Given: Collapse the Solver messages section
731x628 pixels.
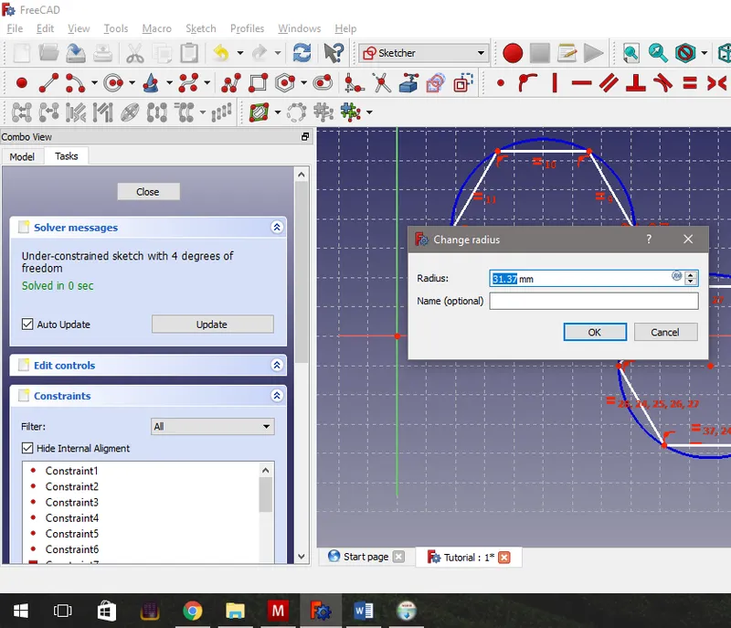Looking at the screenshot, I should (276, 227).
